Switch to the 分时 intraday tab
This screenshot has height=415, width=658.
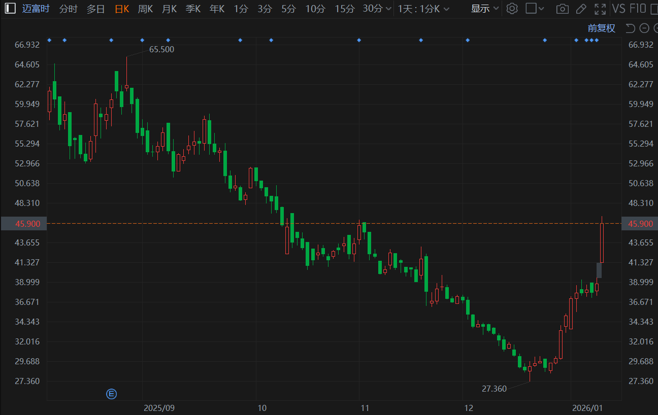click(x=69, y=9)
